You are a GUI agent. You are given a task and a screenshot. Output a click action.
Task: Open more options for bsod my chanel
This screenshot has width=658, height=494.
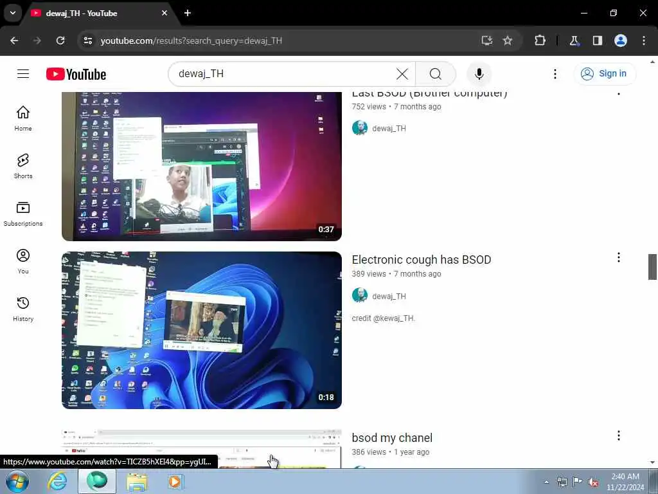pos(619,435)
